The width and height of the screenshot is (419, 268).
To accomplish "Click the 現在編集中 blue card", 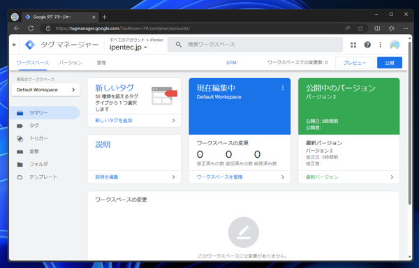I will (240, 106).
